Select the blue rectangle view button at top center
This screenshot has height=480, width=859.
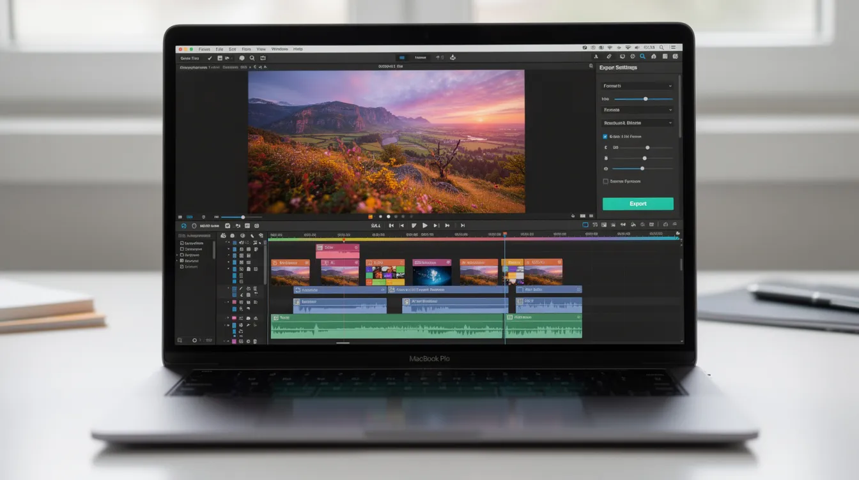(x=401, y=57)
